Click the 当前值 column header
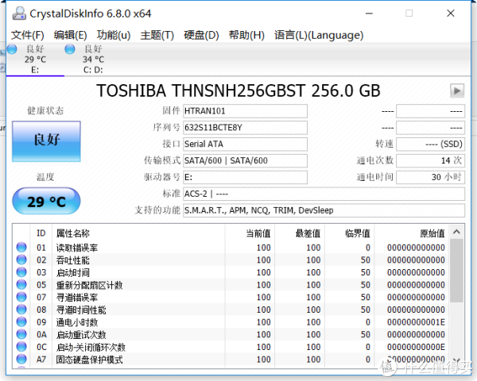Image resolution: width=477 pixels, height=381 pixels. [x=250, y=233]
